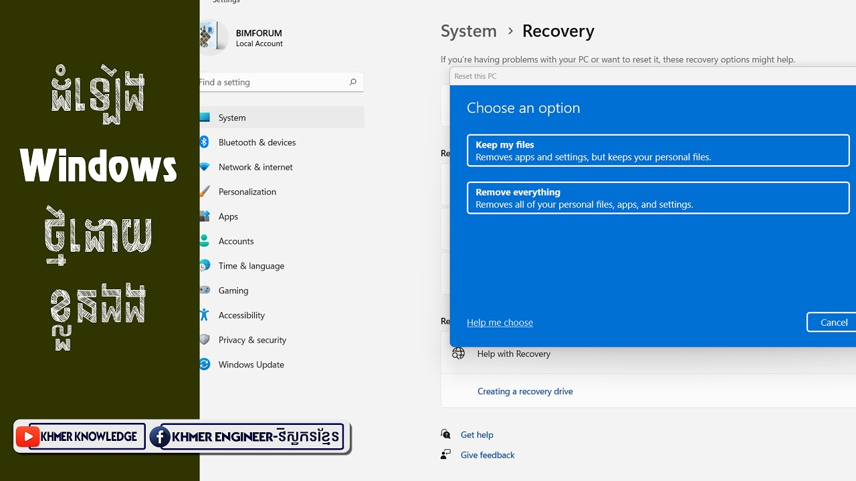This screenshot has height=481, width=856.
Task: Open the Apps icon in sidebar
Action: tap(205, 216)
